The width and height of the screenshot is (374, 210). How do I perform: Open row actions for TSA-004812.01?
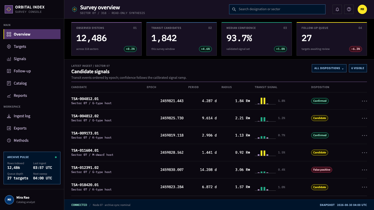(x=364, y=101)
